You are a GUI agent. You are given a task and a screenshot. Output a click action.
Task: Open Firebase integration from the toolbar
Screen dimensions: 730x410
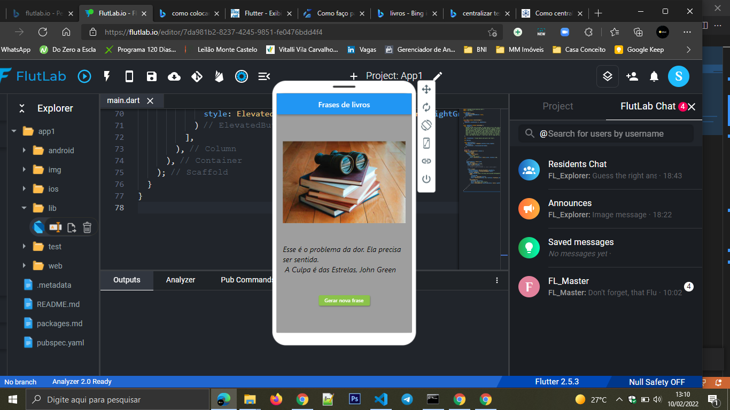tap(219, 76)
